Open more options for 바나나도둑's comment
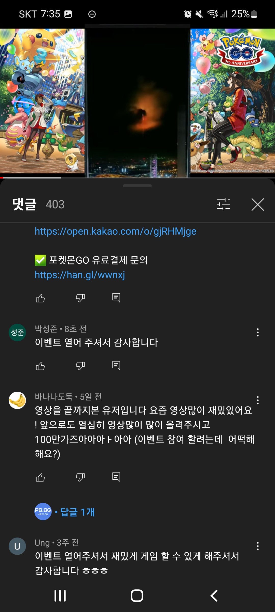 pos(258,400)
